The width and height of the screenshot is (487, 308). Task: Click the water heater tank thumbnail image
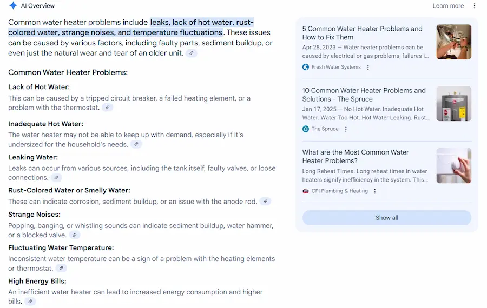[453, 104]
